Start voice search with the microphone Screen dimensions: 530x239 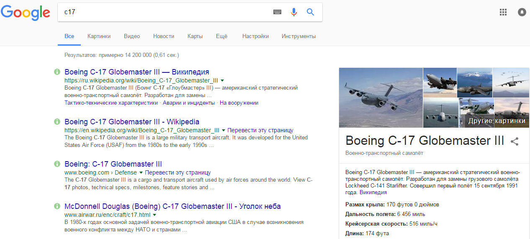[294, 12]
